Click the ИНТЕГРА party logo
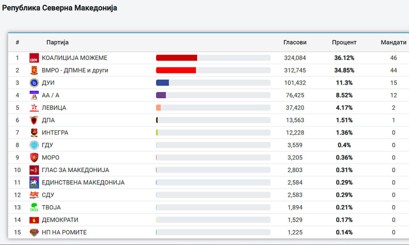Image resolution: width=409 pixels, height=245 pixels. pyautogui.click(x=34, y=133)
